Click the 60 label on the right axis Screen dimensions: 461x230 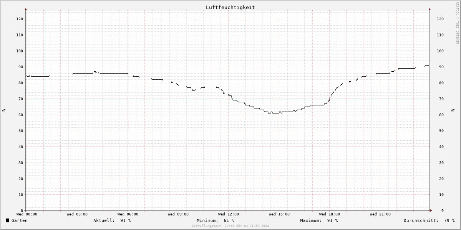[x=441, y=115]
